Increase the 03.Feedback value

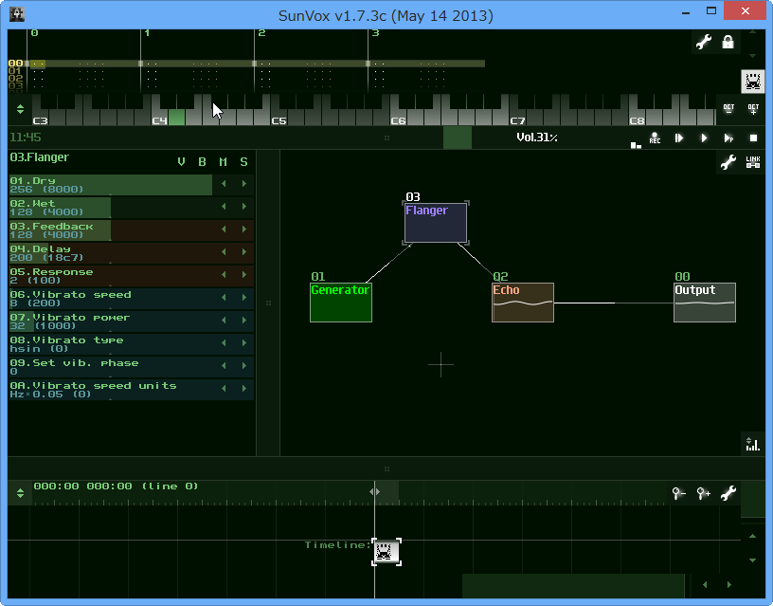244,229
